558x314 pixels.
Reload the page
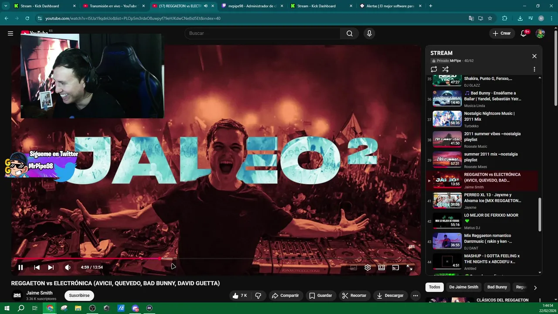pyautogui.click(x=27, y=18)
